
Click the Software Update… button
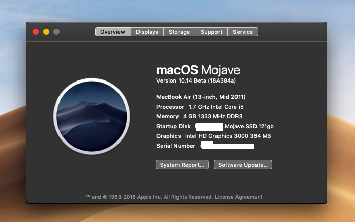click(x=243, y=165)
